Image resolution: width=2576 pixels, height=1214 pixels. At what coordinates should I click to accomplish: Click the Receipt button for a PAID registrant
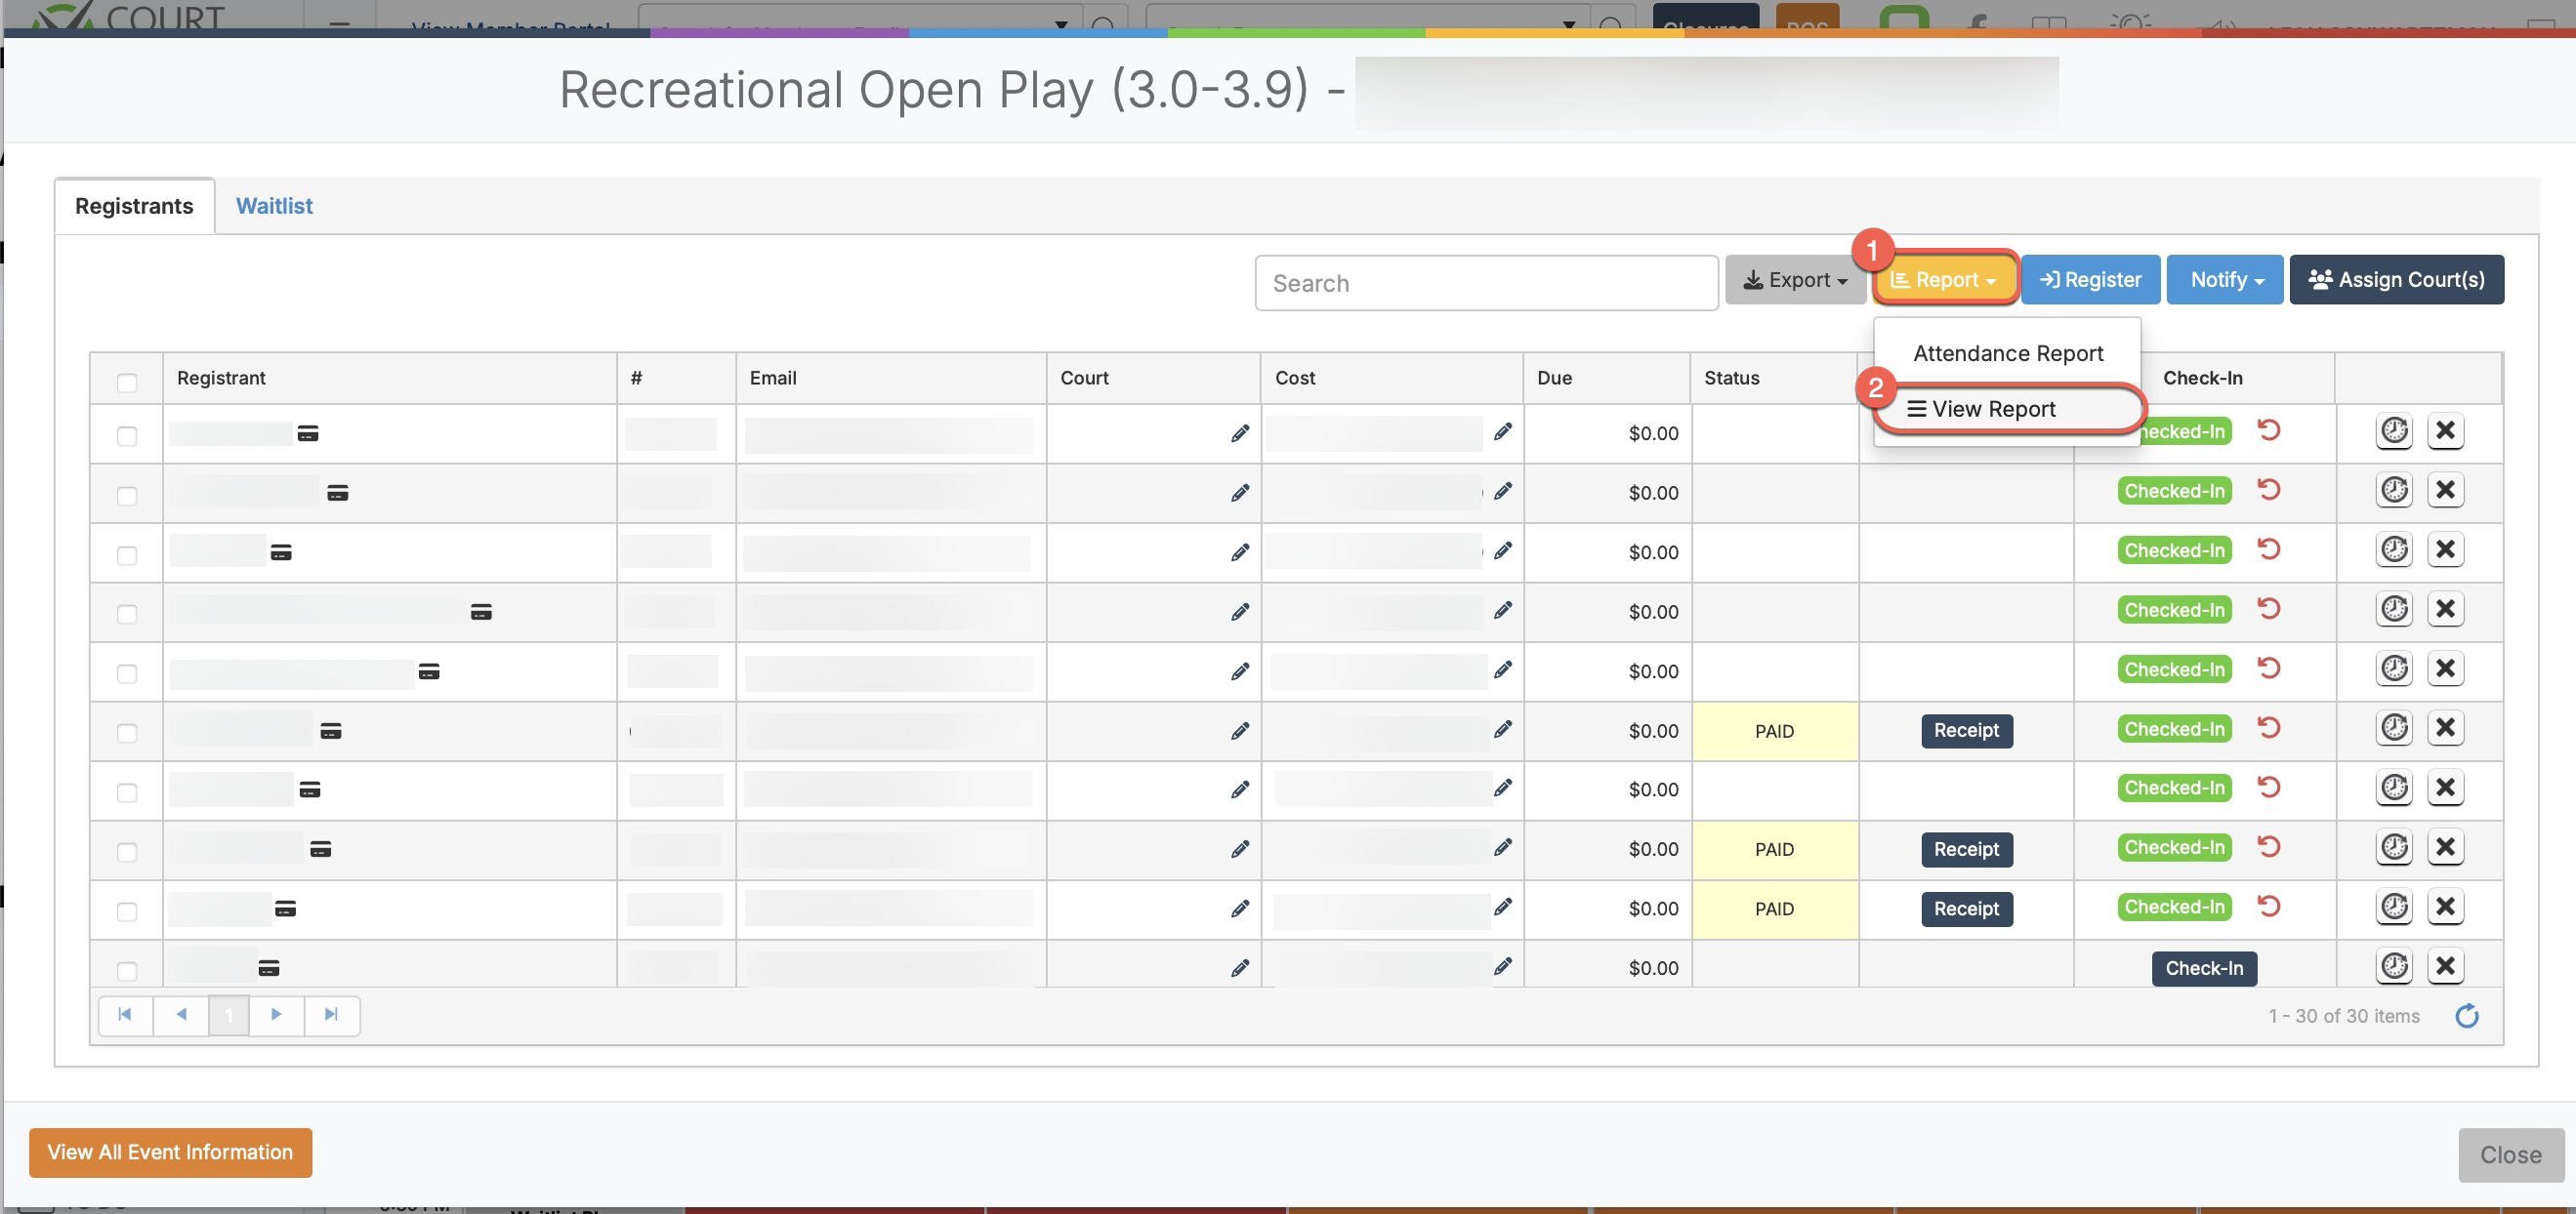click(1967, 728)
